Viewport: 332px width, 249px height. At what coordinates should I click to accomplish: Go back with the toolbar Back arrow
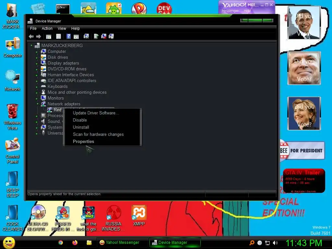click(x=31, y=36)
